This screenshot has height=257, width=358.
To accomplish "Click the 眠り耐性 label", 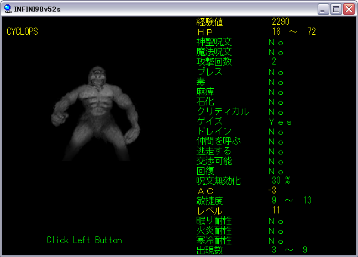I will (214, 221).
